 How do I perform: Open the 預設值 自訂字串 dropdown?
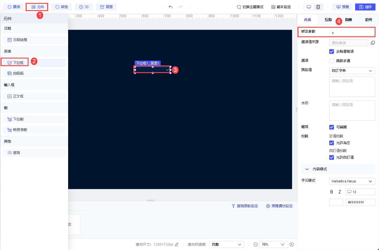[x=352, y=71]
